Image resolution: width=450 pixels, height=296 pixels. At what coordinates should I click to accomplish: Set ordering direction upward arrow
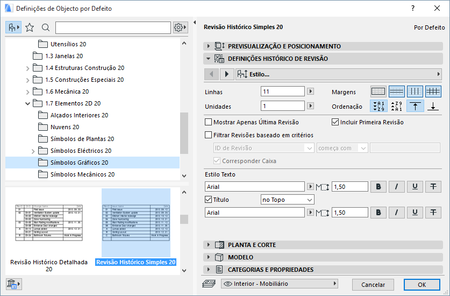click(415, 106)
